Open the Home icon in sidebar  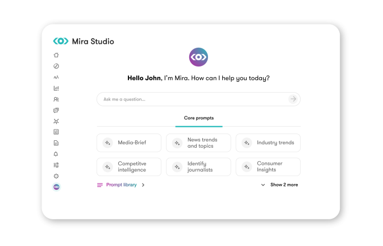[x=56, y=55]
